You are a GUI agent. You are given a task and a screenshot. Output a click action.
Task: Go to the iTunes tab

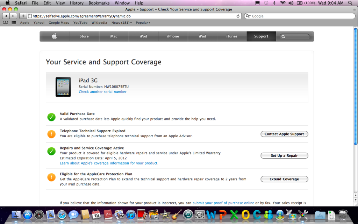232,36
